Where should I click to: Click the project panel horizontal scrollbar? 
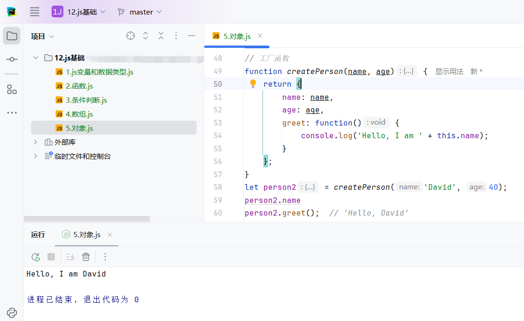point(87,219)
